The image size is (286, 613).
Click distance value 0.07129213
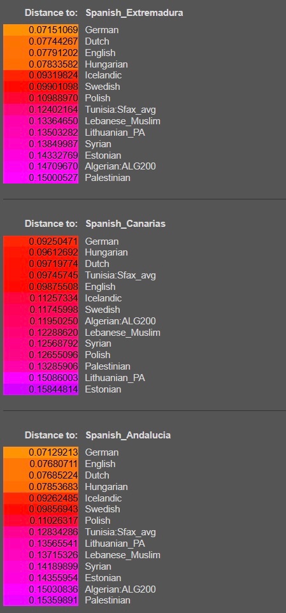54,452
